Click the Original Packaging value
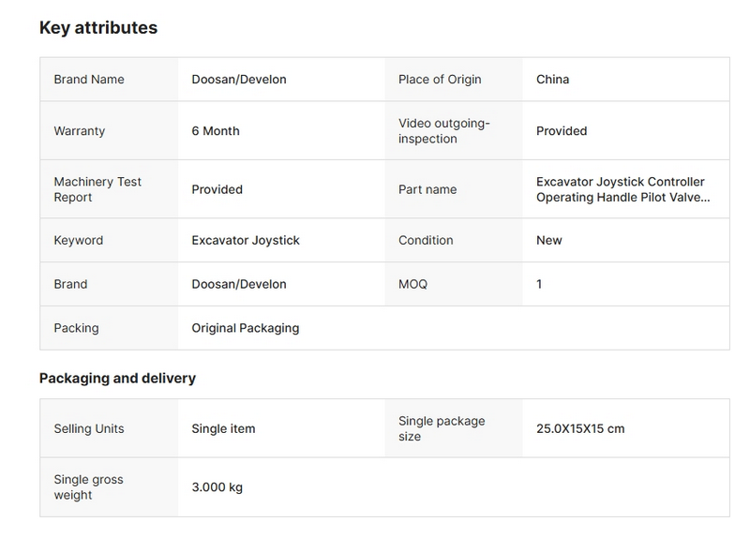Screen dimensions: 750x537 [x=246, y=328]
